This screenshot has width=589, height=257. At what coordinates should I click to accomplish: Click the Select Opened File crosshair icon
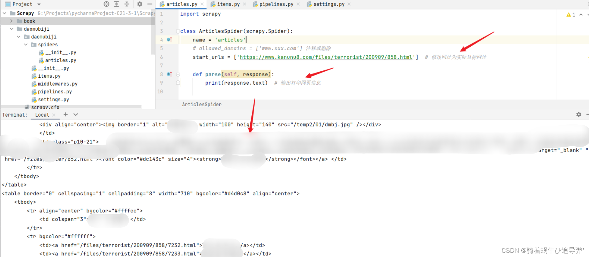[106, 4]
